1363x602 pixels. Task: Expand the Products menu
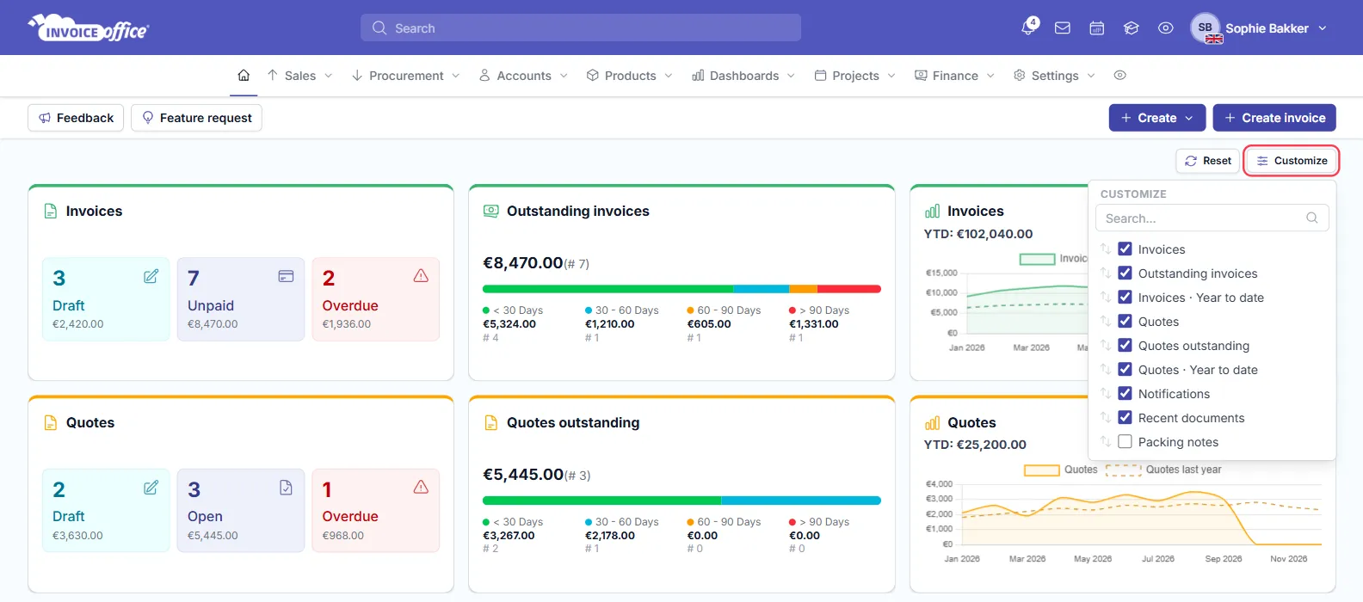click(629, 76)
